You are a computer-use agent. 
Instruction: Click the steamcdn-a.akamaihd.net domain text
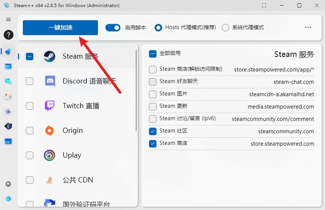[x=281, y=94]
